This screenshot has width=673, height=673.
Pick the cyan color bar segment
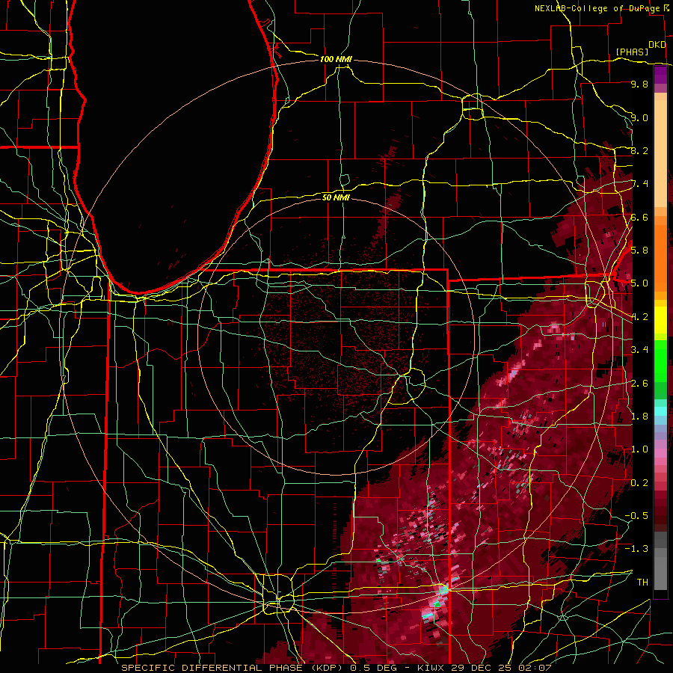(660, 411)
